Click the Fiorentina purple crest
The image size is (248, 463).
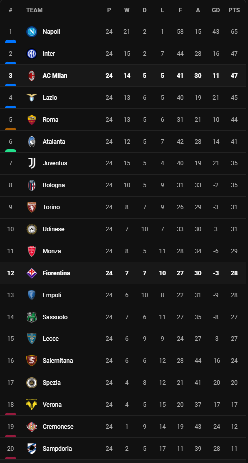(x=32, y=273)
